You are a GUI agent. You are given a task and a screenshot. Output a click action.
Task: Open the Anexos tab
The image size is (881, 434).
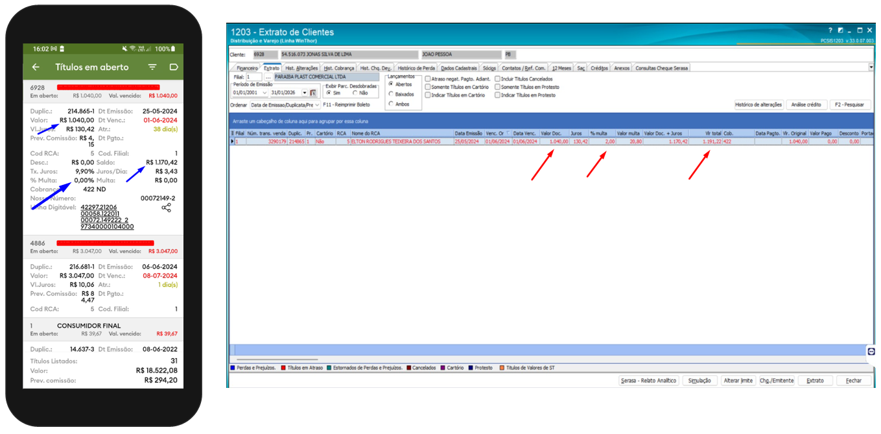[x=622, y=68]
